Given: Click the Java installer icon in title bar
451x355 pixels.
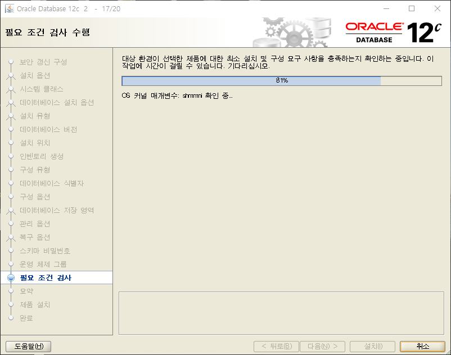Looking at the screenshot, I should pyautogui.click(x=10, y=9).
